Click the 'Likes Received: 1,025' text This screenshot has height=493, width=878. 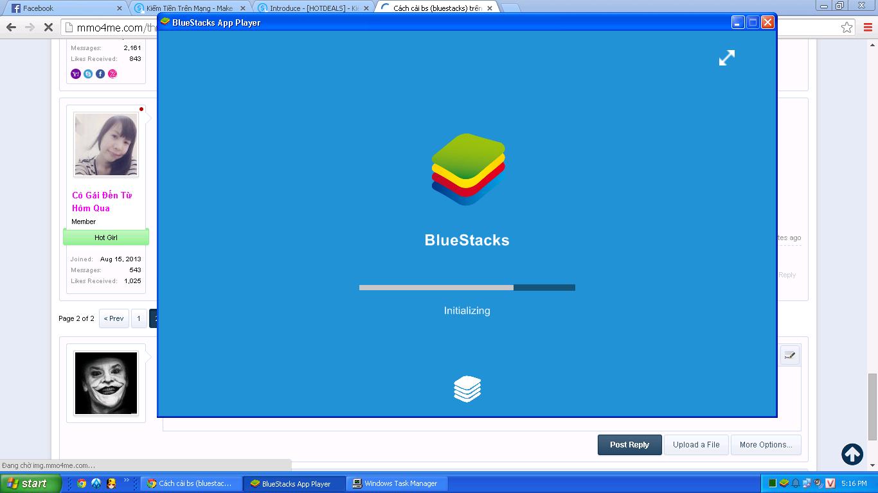click(106, 281)
